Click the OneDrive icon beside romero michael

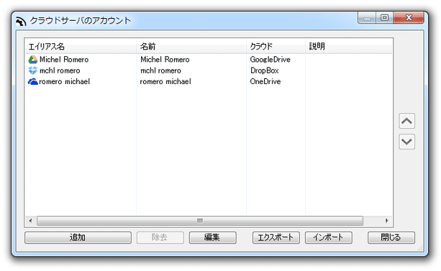pyautogui.click(x=33, y=81)
